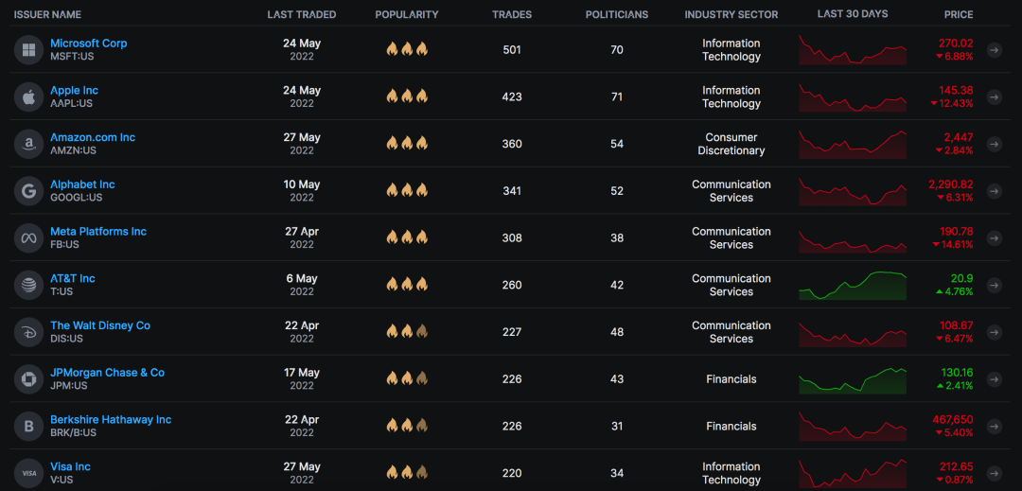The width and height of the screenshot is (1022, 491).
Task: Click the Apple logo icon
Action: tap(28, 96)
